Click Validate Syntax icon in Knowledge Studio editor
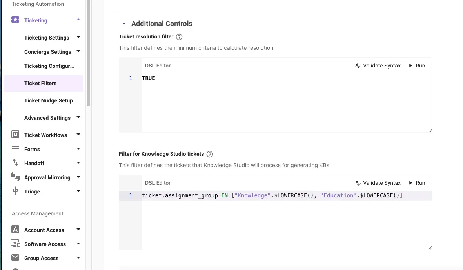The height and width of the screenshot is (270, 463). point(358,183)
